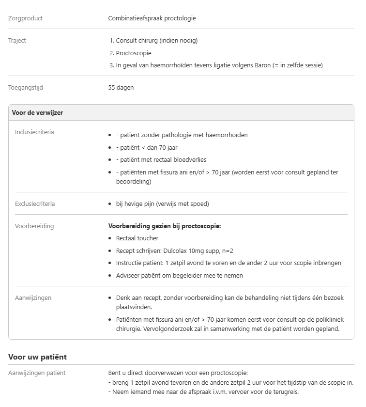Click the Dulcolax 10mg supp recipe line
This screenshot has width=366, height=407.
pos(174,251)
